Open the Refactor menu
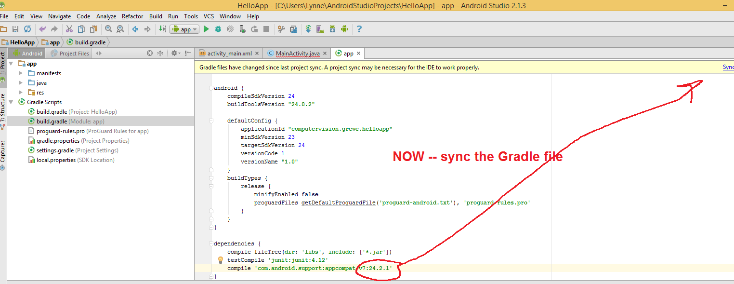 point(132,16)
